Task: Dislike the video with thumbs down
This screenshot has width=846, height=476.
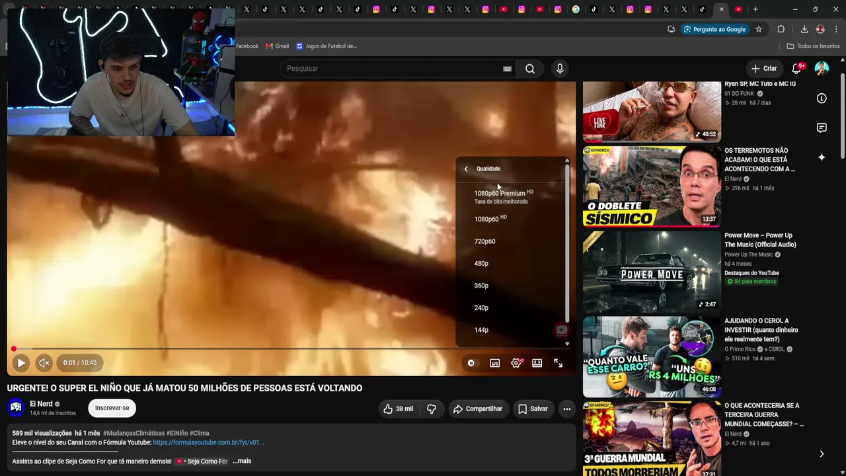Action: (x=432, y=409)
